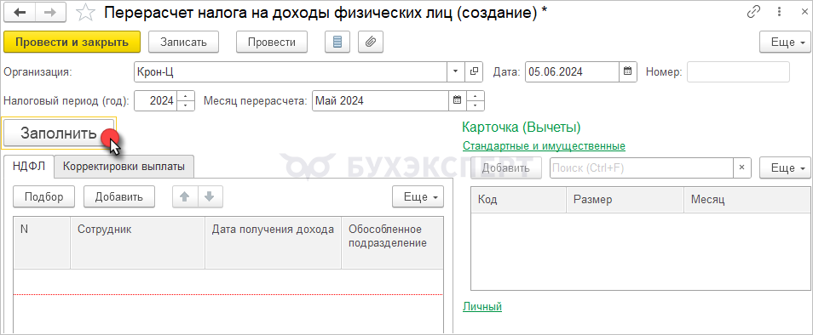The image size is (813, 335).
Task: Click the Сотрудник column header
Action: (x=138, y=242)
